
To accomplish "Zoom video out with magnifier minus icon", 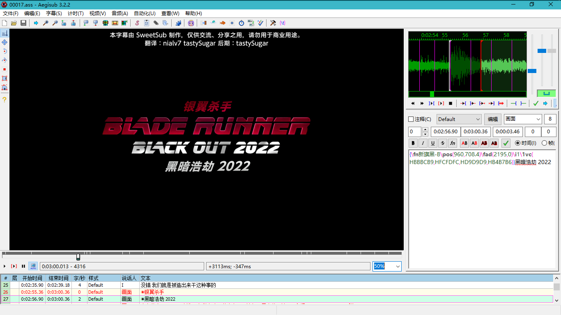I will coord(55,23).
